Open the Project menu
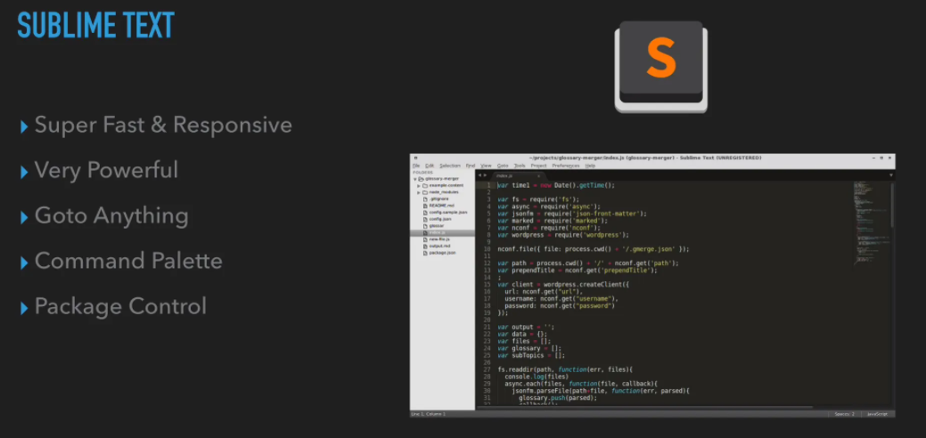The height and width of the screenshot is (438, 926). [x=538, y=166]
